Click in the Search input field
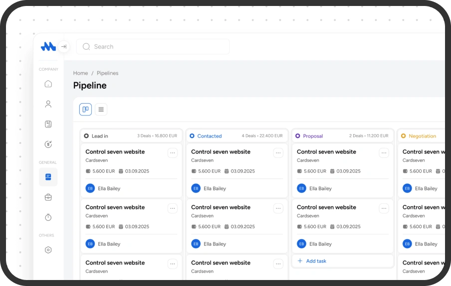451x286 pixels. click(x=153, y=46)
